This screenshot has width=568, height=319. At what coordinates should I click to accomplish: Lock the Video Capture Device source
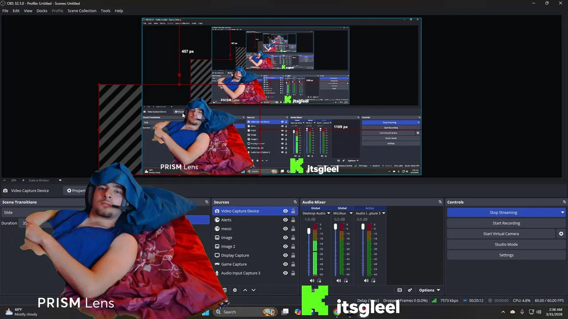(x=293, y=211)
